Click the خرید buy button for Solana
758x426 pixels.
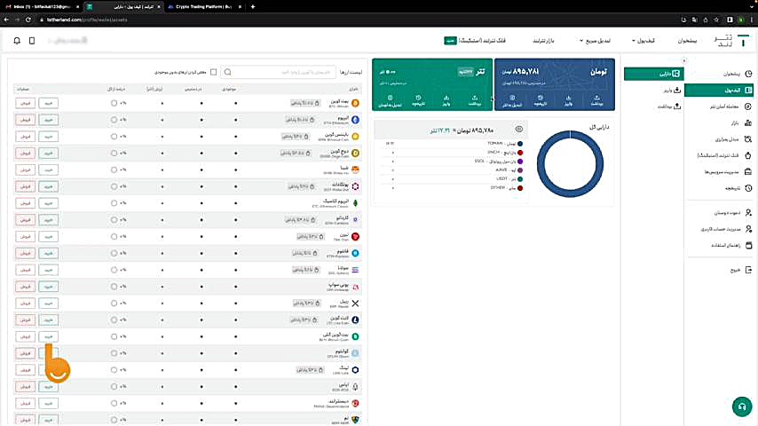[x=48, y=270]
